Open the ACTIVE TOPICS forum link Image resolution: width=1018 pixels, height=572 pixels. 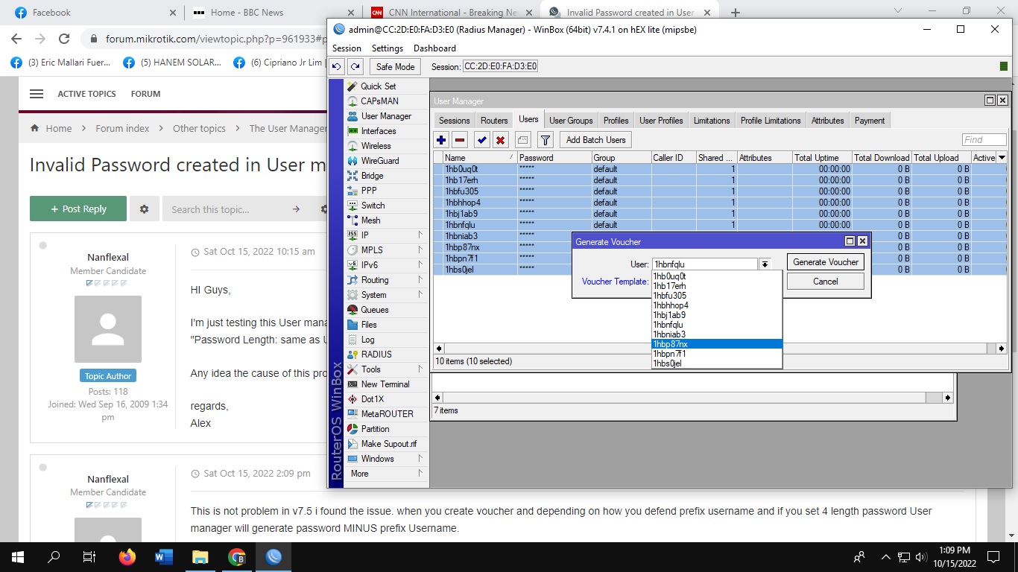(x=87, y=94)
